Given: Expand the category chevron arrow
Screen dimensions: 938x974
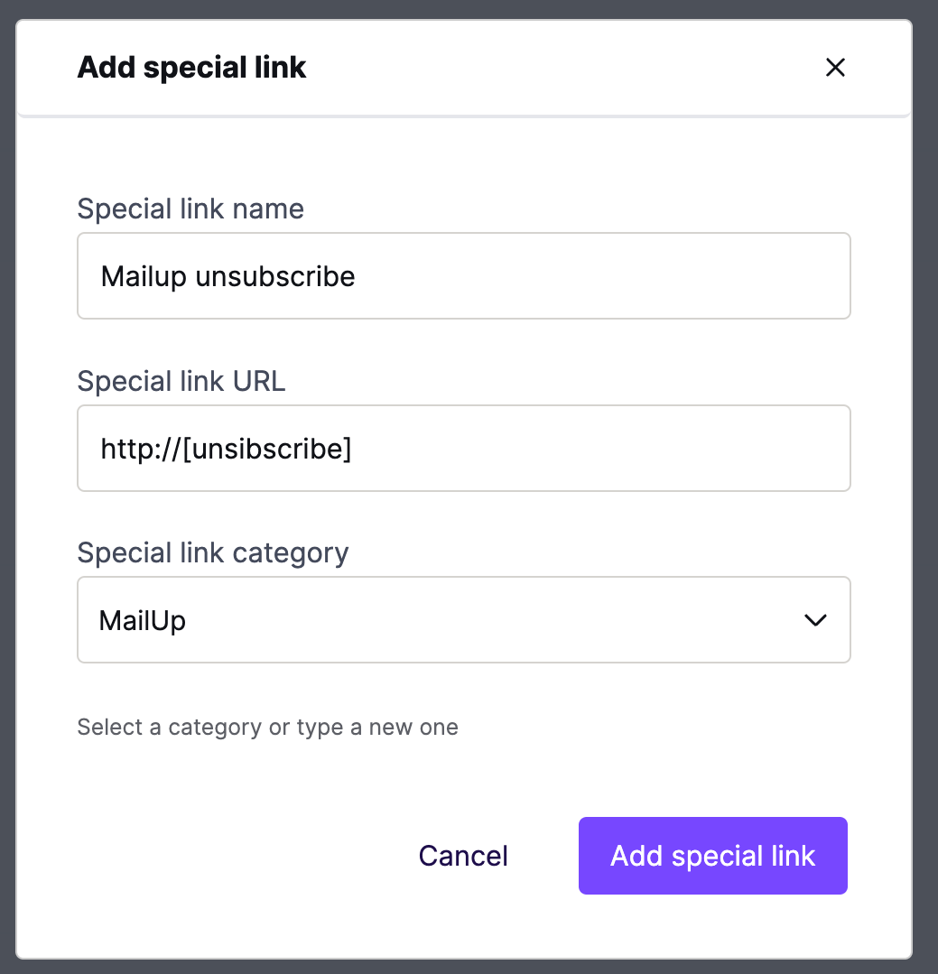Looking at the screenshot, I should pos(815,620).
